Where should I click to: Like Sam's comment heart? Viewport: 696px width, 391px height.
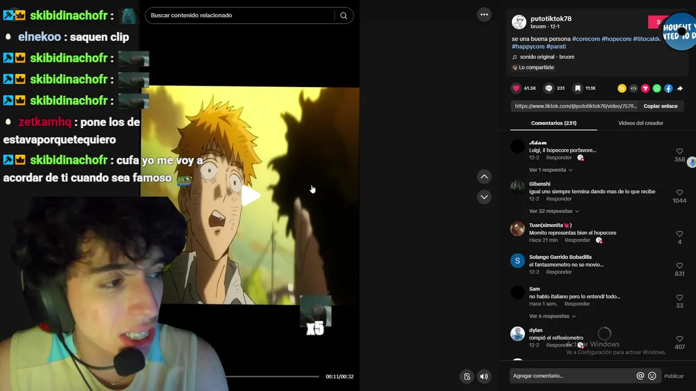point(679,298)
